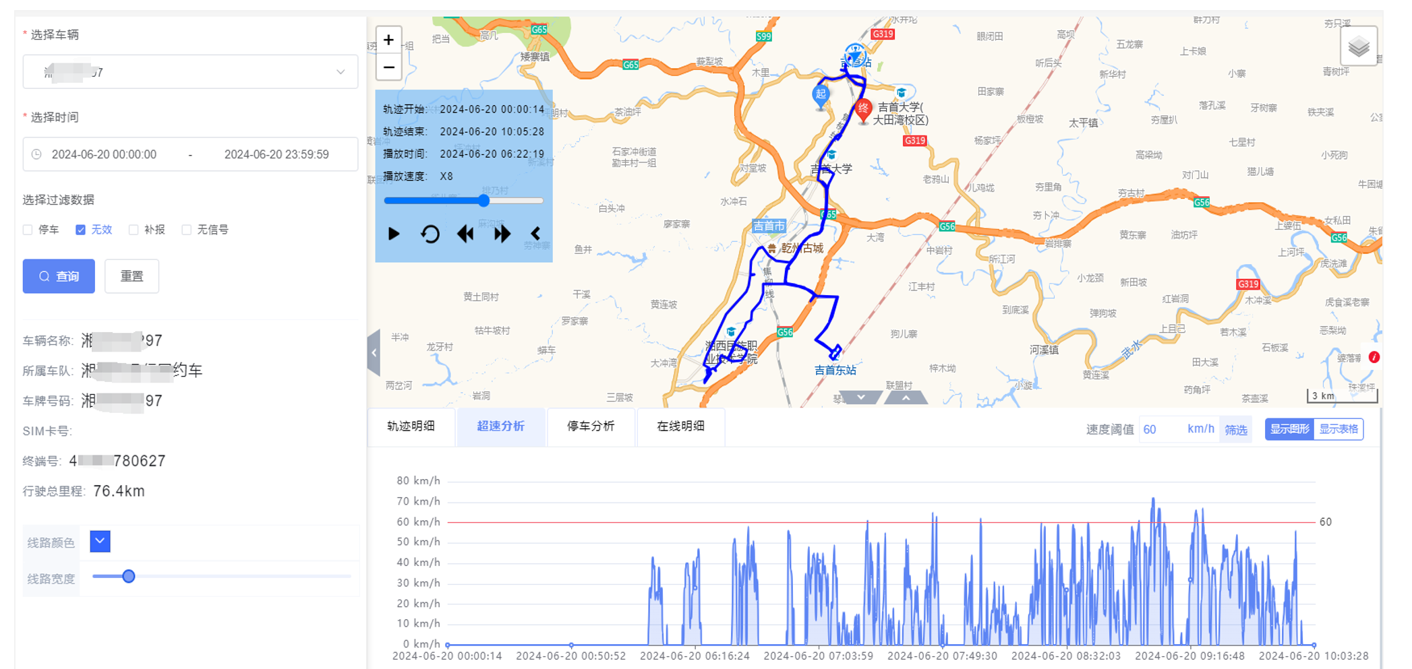This screenshot has height=669, width=1412.
Task: Enable the 无信号 filter checkbox
Action: pos(187,230)
